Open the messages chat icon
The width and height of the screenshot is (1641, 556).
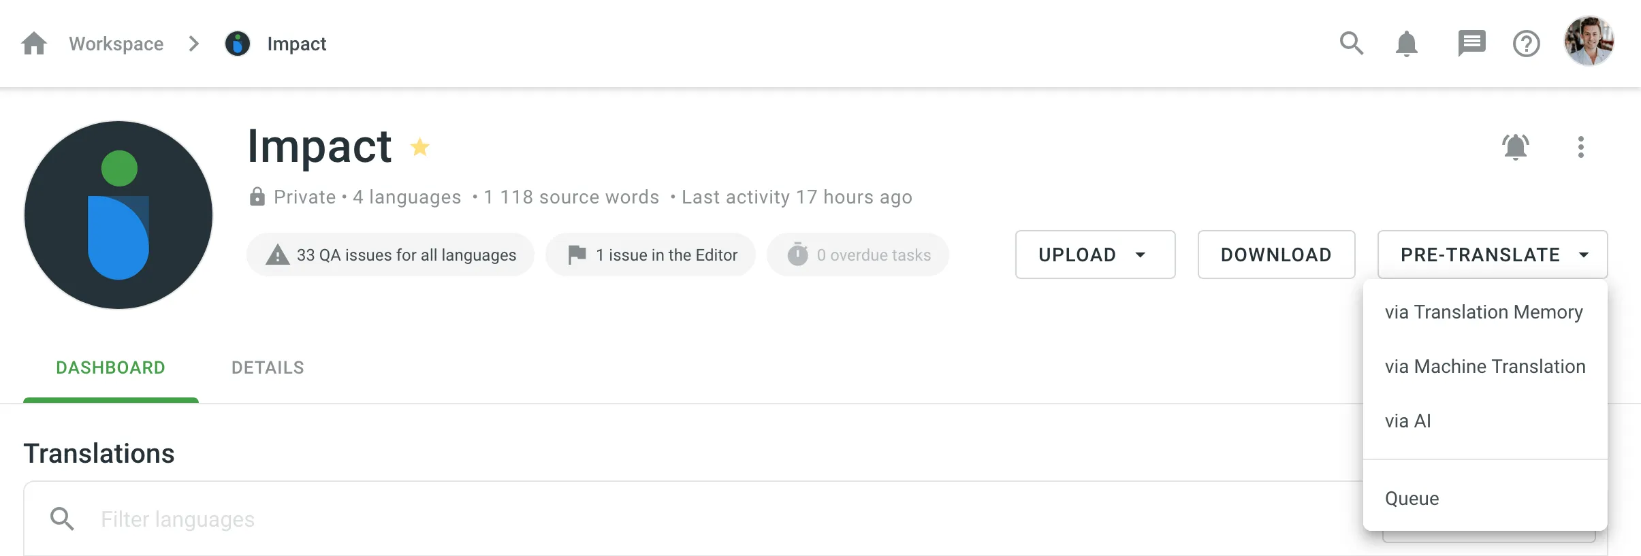coord(1471,44)
